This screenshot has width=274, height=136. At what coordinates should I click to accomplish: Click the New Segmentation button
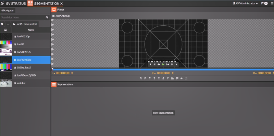pyautogui.click(x=163, y=113)
